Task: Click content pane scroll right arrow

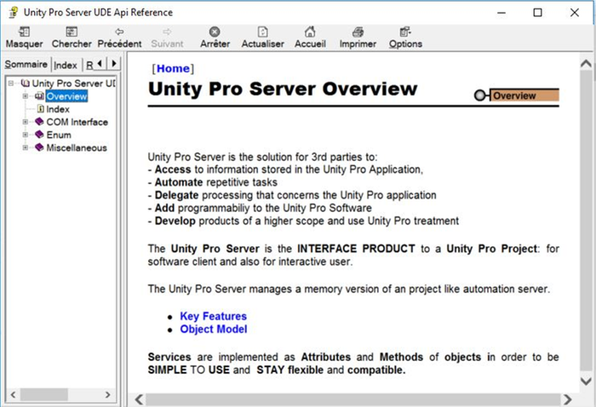Action: coord(568,399)
